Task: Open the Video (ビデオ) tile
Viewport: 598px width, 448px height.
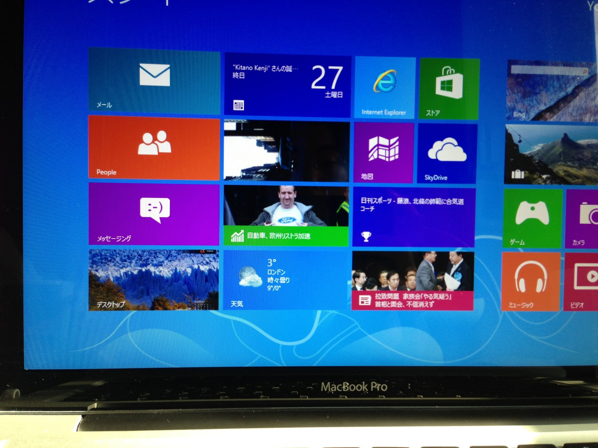Action: point(581,282)
